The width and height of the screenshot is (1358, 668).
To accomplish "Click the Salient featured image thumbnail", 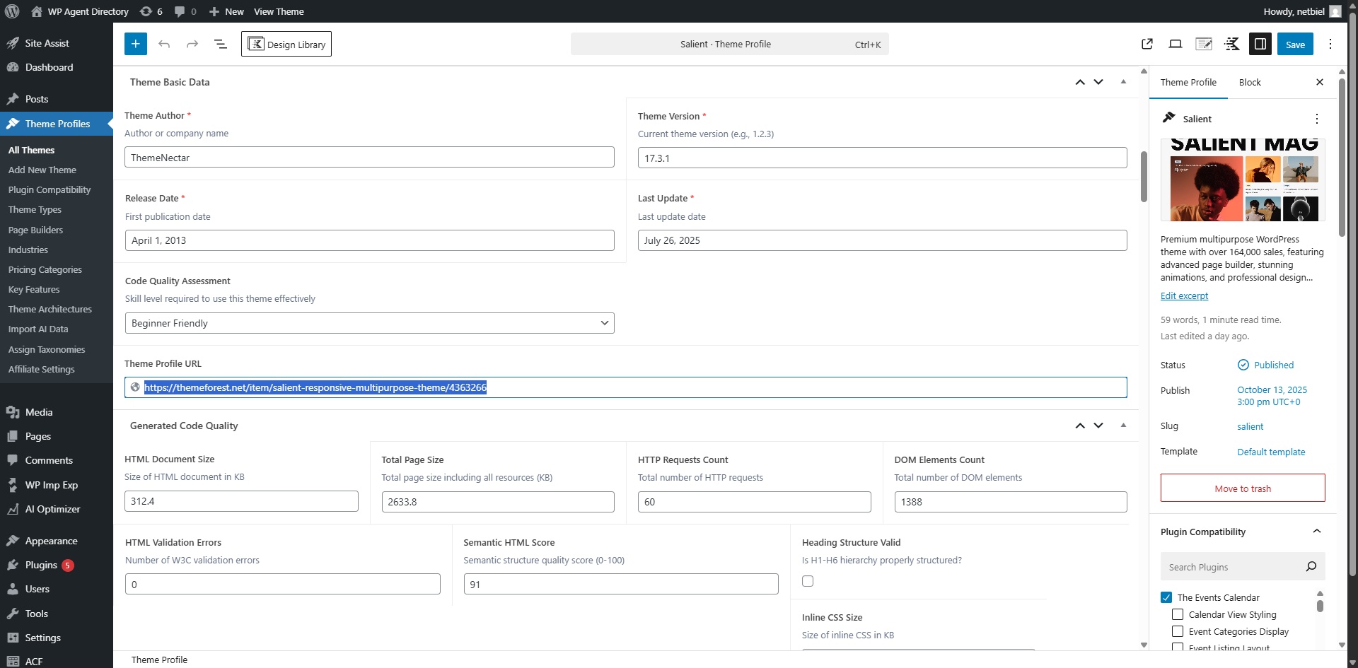I will [1243, 180].
